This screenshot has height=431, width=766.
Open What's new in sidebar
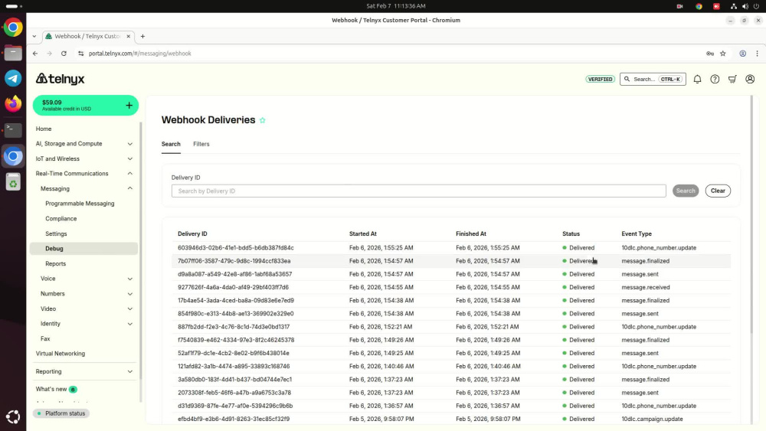pyautogui.click(x=51, y=389)
